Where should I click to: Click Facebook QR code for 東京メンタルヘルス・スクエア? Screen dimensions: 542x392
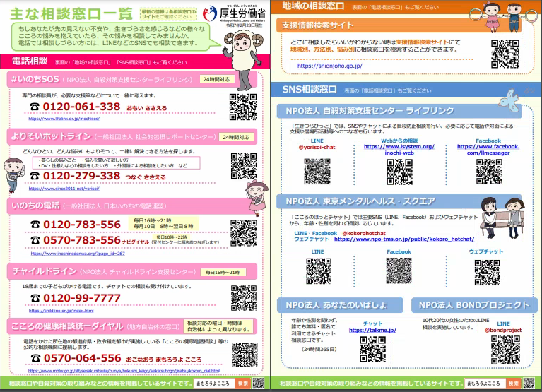click(399, 271)
